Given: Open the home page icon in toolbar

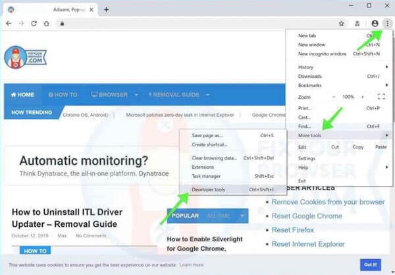Looking at the screenshot, I should tap(46, 24).
